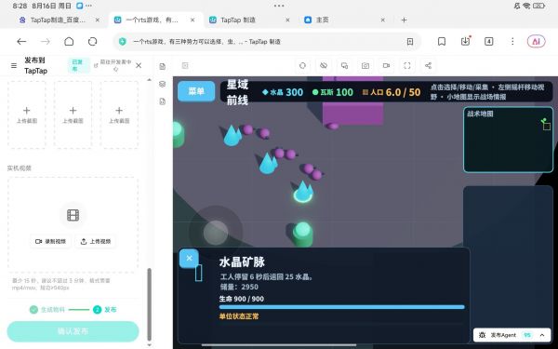Close the TapTap 制造 tab
Screen dimensions: 558x349
click(x=287, y=20)
